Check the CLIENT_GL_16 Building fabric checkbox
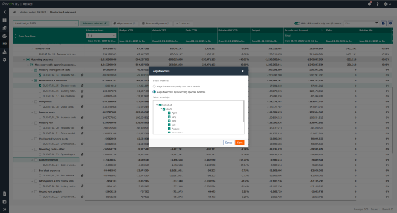The width and height of the screenshot is (397, 213). pyautogui.click(x=40, y=91)
